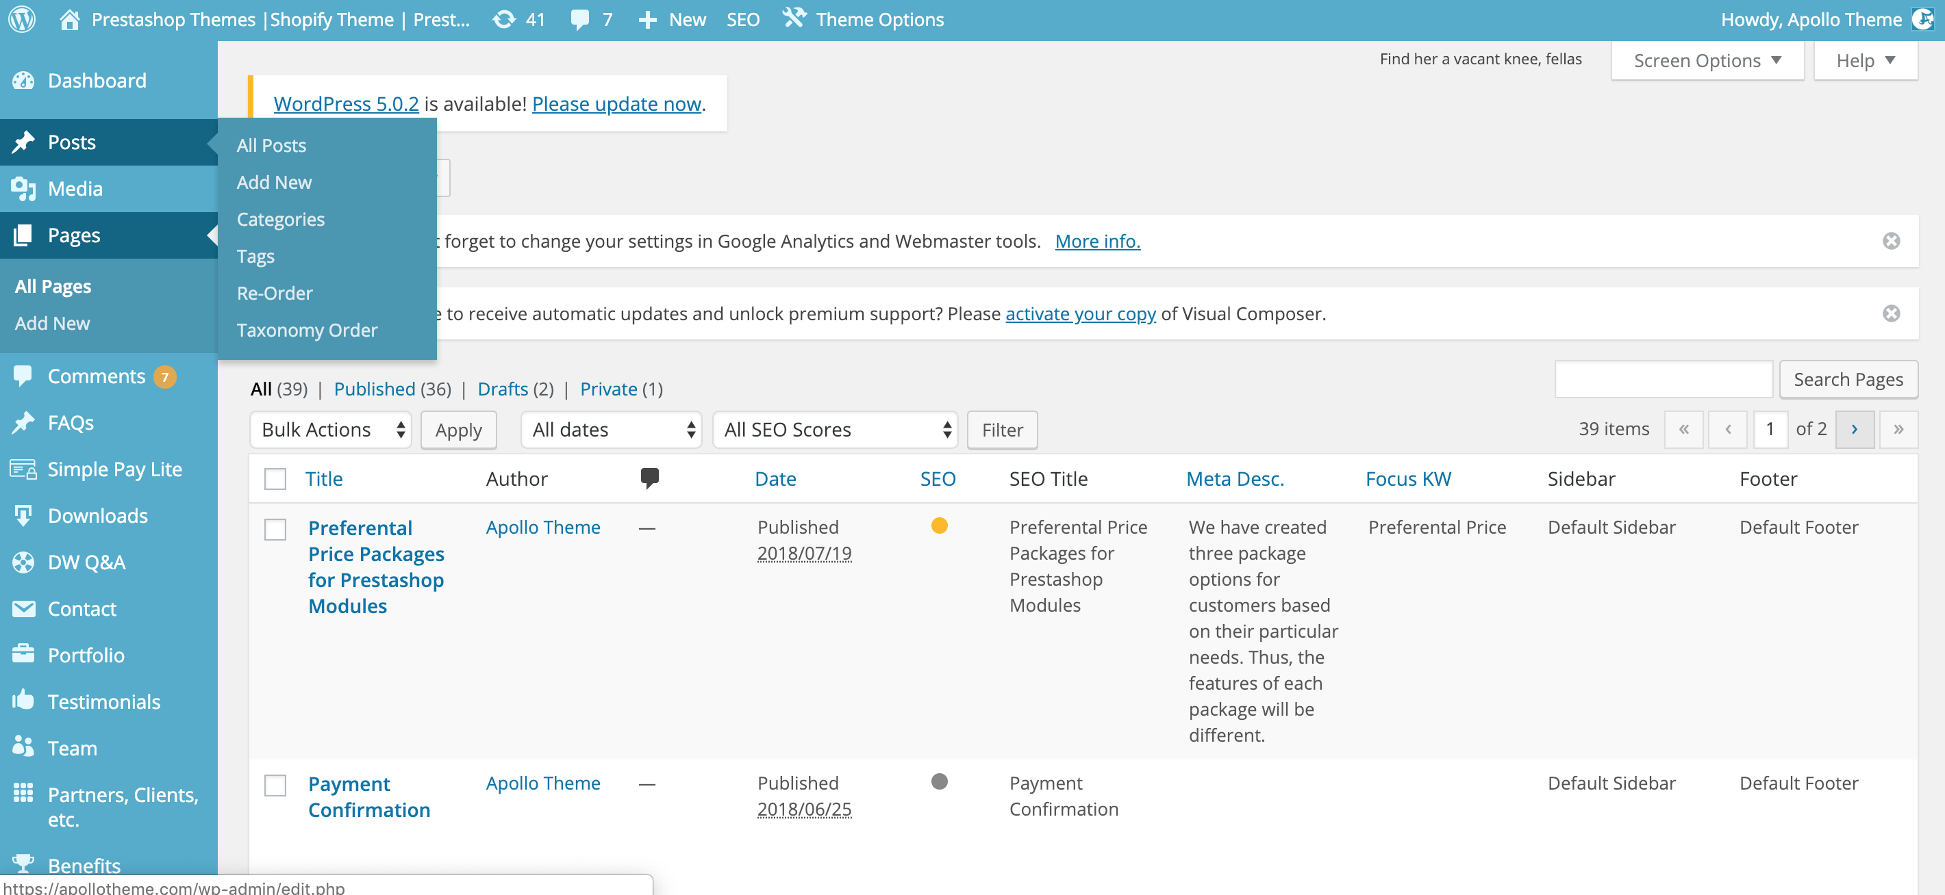Dismiss the Google Analytics notice

tap(1892, 241)
